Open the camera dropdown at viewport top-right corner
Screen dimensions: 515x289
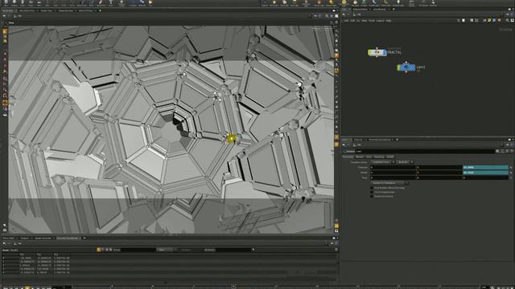[x=328, y=29]
